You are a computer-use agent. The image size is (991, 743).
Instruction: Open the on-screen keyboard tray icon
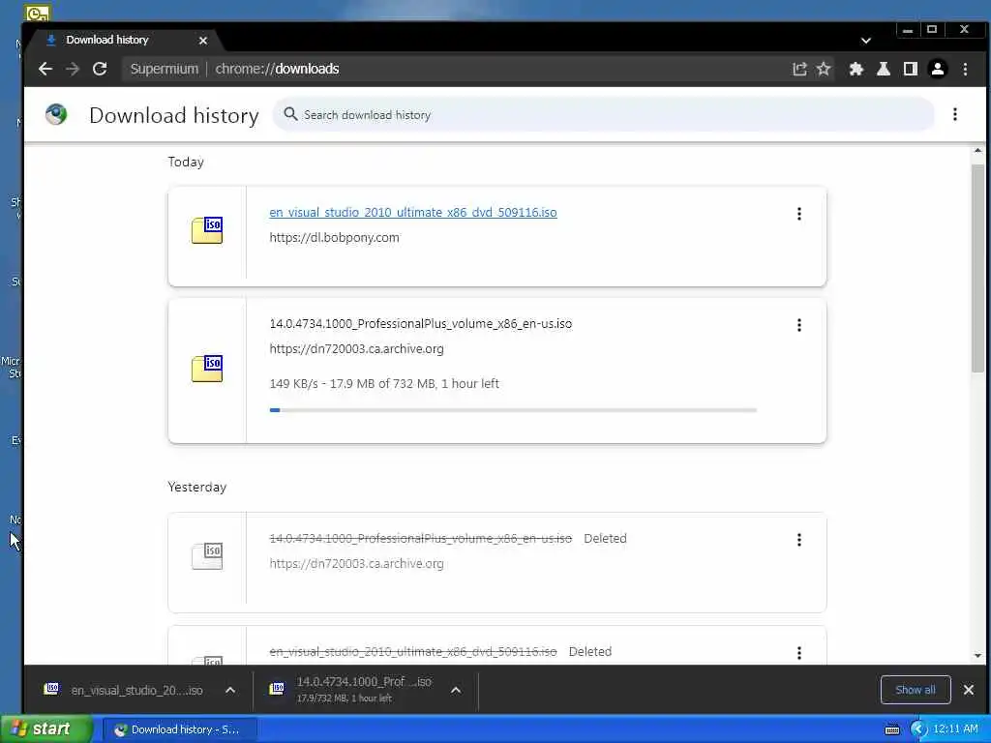(x=891, y=729)
